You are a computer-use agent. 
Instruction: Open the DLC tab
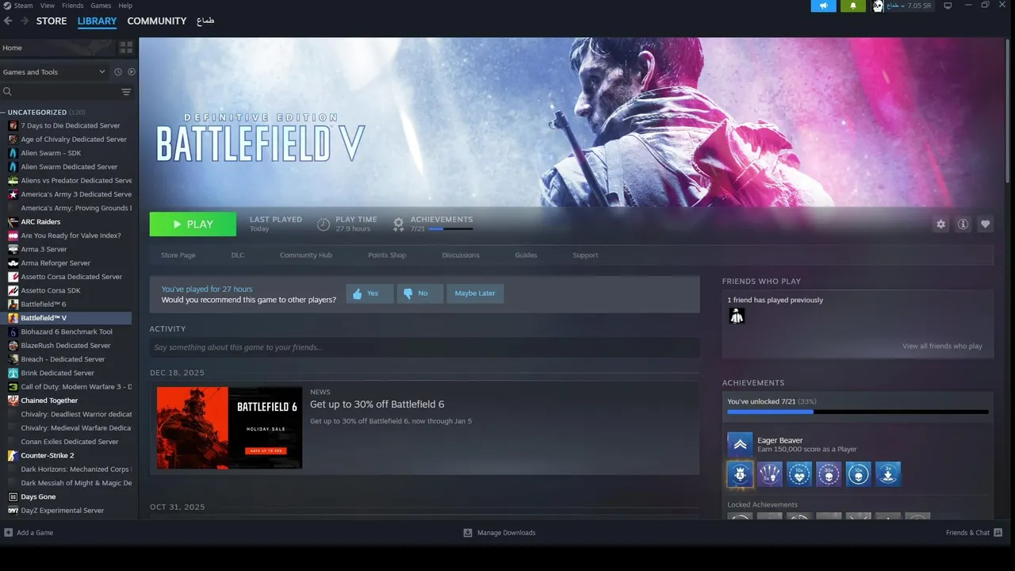(x=238, y=255)
